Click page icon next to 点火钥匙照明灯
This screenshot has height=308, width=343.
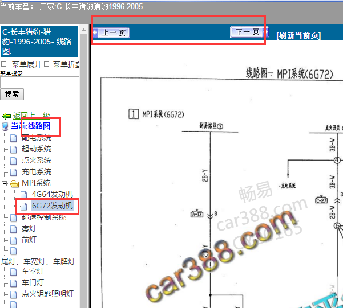pos(14,294)
